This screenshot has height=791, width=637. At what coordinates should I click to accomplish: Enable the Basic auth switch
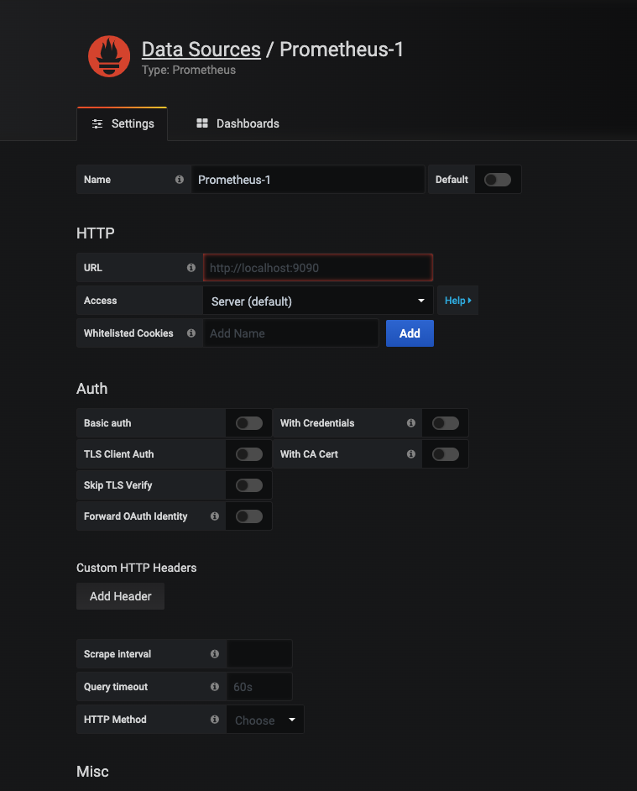pos(249,422)
